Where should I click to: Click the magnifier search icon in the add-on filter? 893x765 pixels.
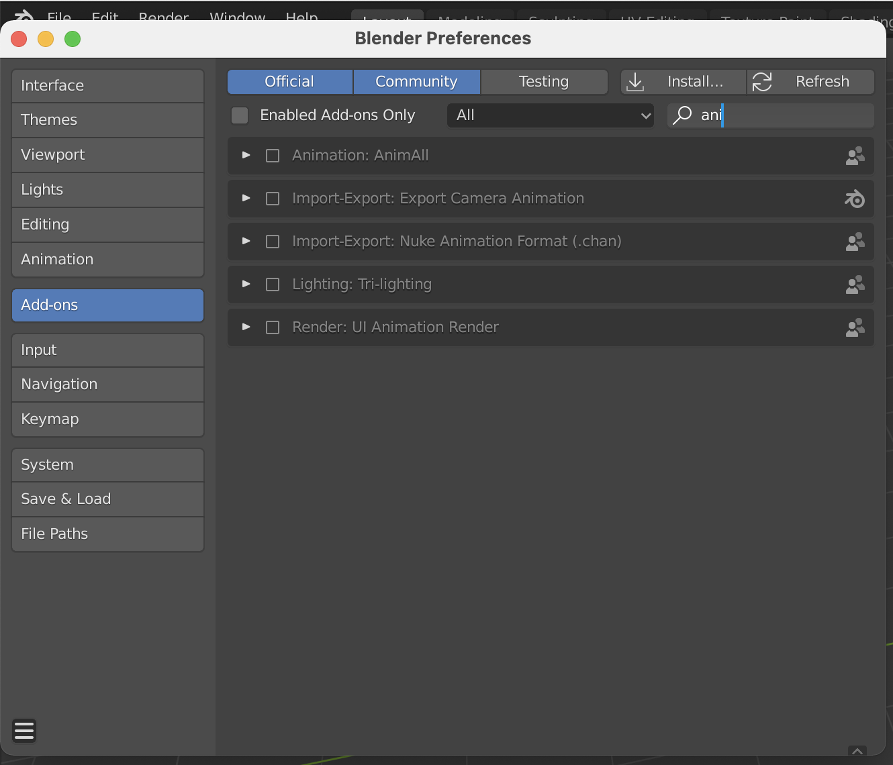pyautogui.click(x=682, y=115)
